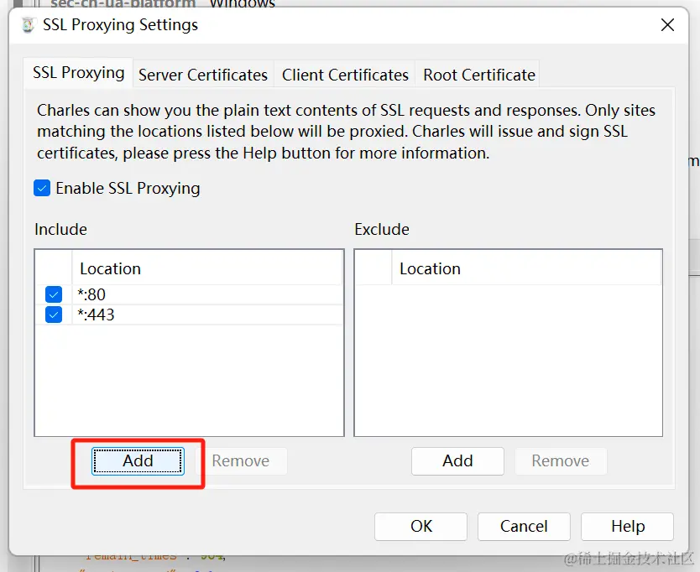Add a new Include location
700x572 pixels.
click(x=138, y=461)
